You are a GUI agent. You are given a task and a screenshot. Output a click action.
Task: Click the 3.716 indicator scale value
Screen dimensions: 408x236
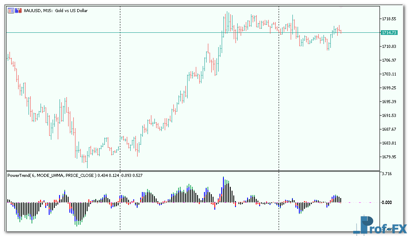coord(387,174)
